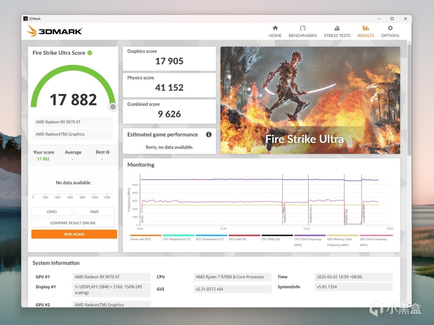434x325 pixels.
Task: Open the Options gear icon
Action: coord(390,28)
